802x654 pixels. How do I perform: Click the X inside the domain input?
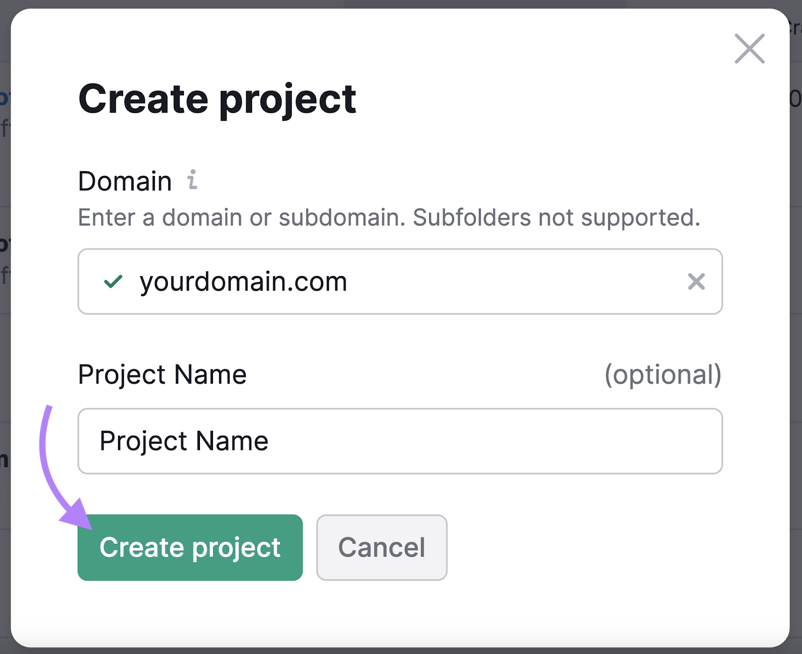696,282
